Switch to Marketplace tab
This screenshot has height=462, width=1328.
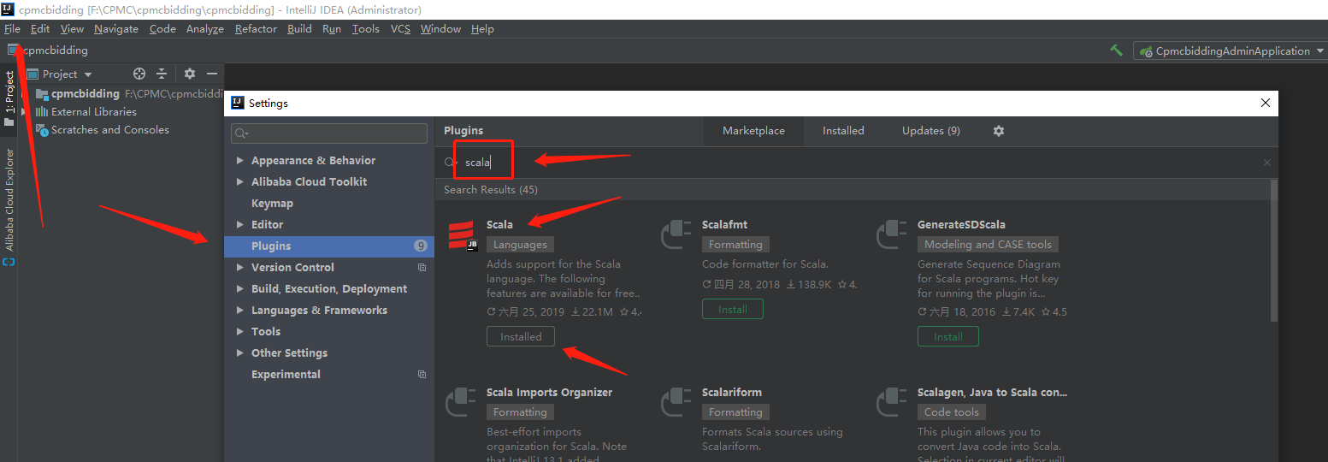point(753,131)
